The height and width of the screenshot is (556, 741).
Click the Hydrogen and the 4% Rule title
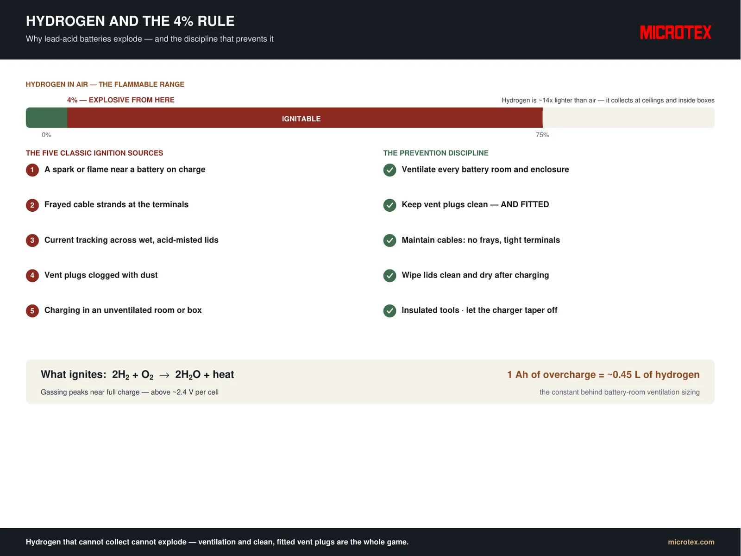pos(130,21)
